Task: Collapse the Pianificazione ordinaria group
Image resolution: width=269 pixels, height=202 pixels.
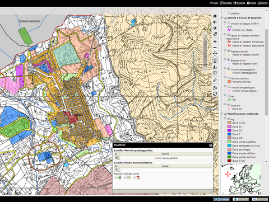Action: click(x=222, y=114)
